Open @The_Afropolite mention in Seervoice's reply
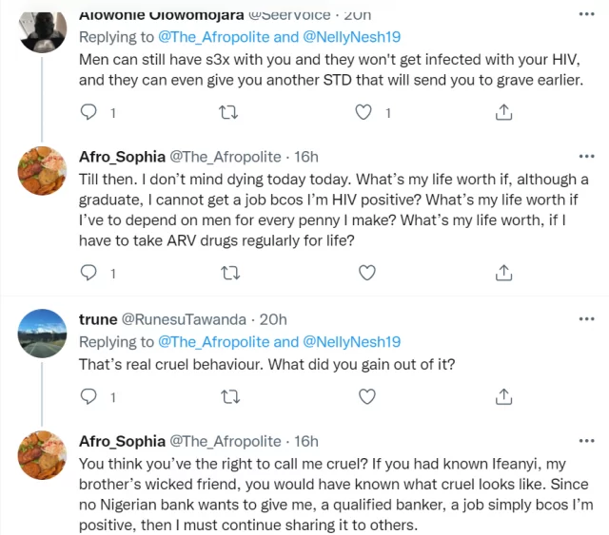 pyautogui.click(x=212, y=38)
